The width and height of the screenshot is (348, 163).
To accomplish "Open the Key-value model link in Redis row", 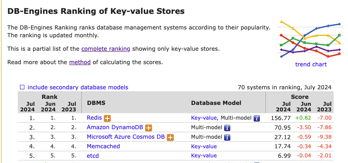I will click(x=204, y=118).
